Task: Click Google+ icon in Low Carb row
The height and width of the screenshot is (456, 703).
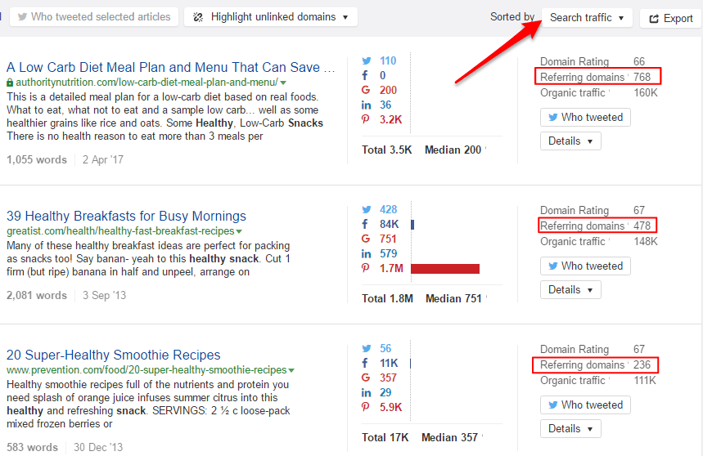Action: 366,90
